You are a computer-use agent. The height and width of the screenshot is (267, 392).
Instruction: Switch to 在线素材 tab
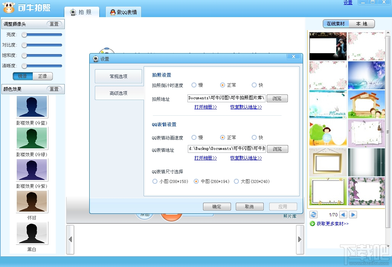coord(335,23)
